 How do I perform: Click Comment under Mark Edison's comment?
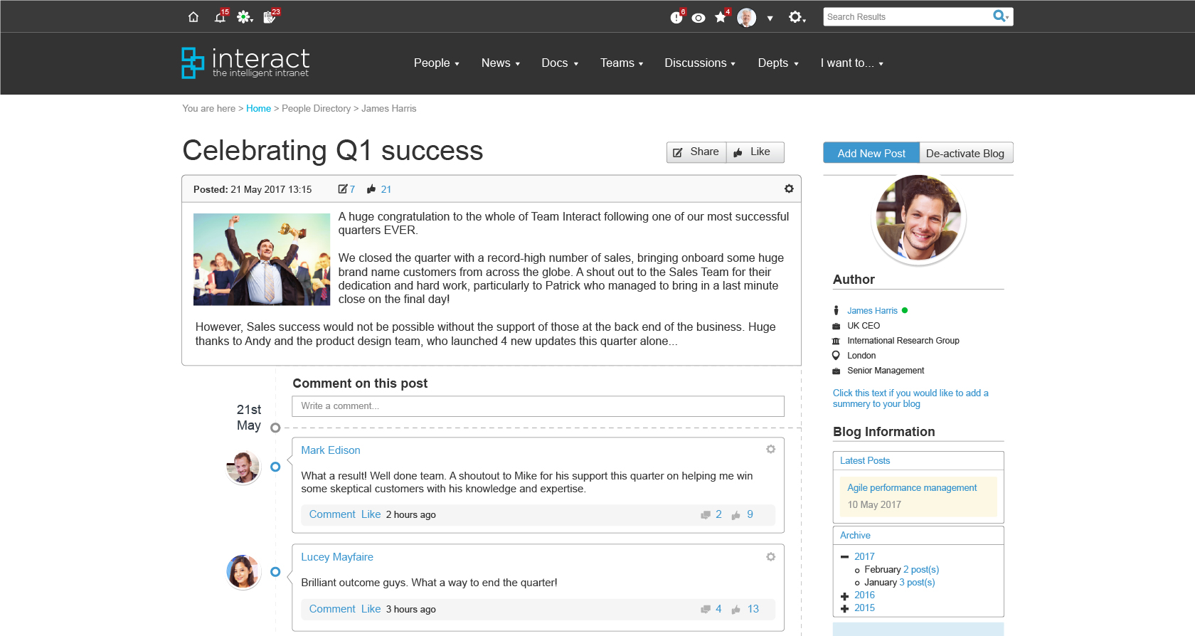tap(332, 514)
